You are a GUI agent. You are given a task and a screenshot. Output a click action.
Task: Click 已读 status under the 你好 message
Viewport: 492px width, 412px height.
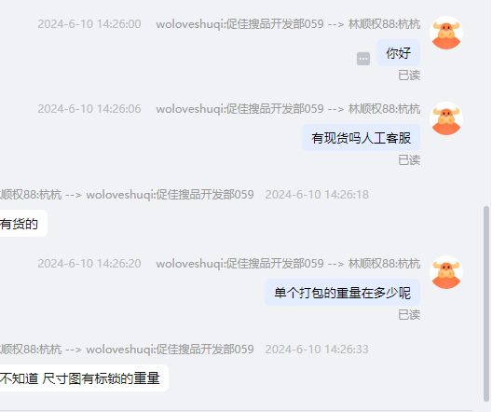(409, 76)
